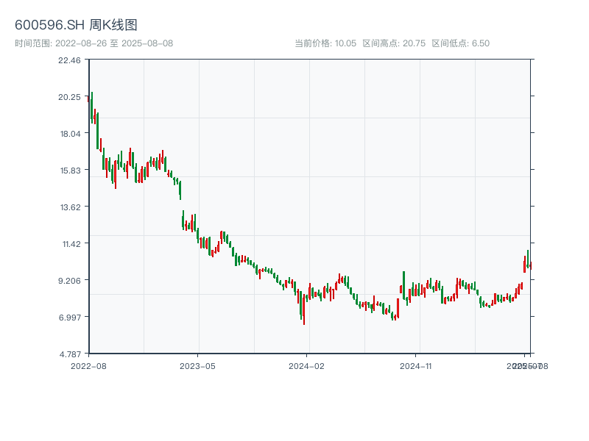589x441 pixels.
Task: Click the 2022-08 date axis label
Action: 88,365
